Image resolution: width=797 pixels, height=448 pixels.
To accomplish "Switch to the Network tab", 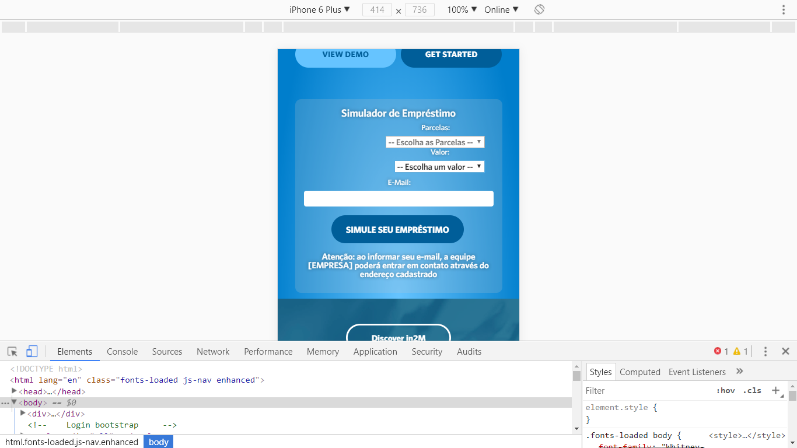I will coord(213,351).
